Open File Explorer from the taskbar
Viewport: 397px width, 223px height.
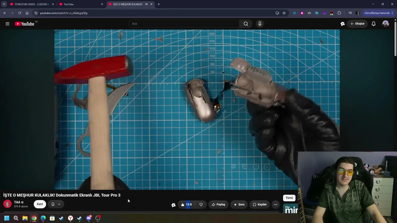point(25,218)
